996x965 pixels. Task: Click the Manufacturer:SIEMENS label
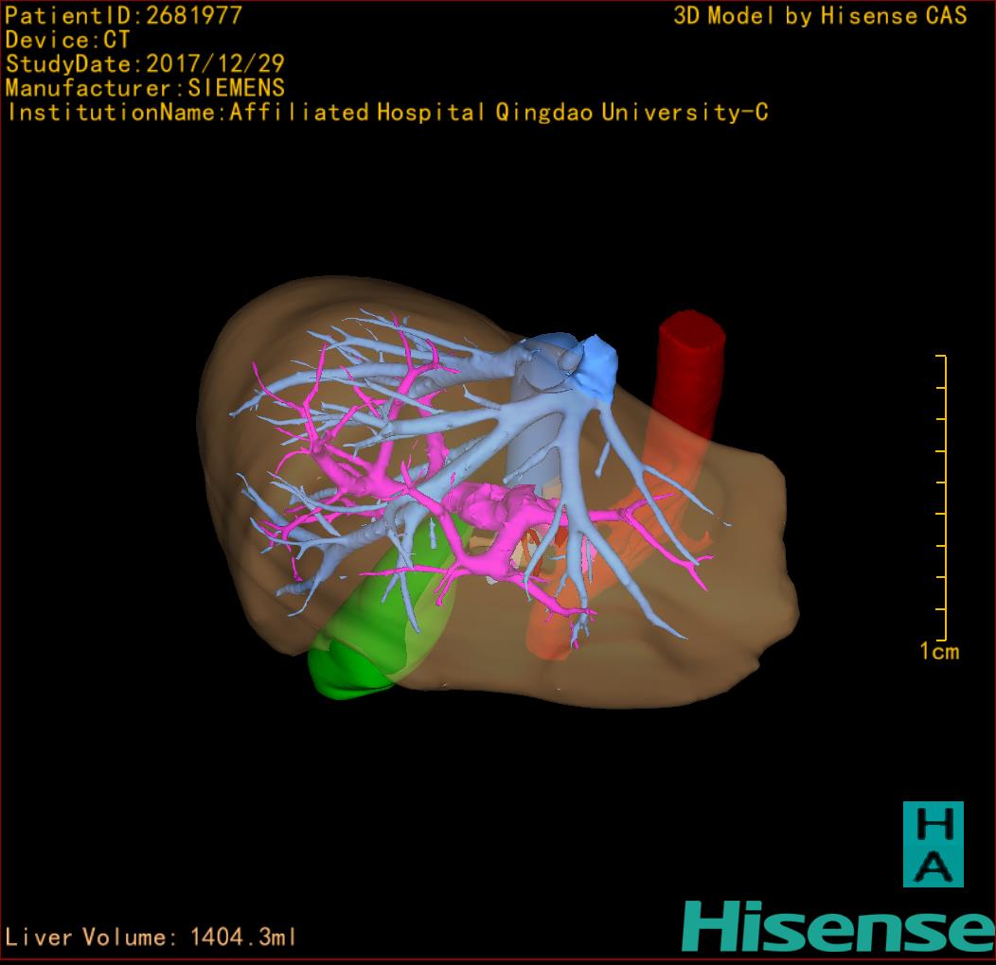145,88
